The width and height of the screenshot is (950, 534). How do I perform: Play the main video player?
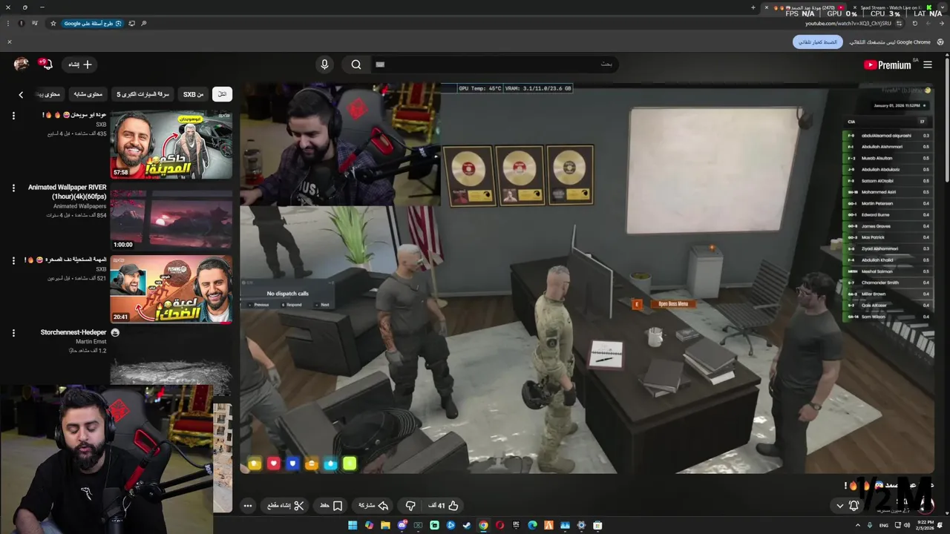tap(586, 278)
